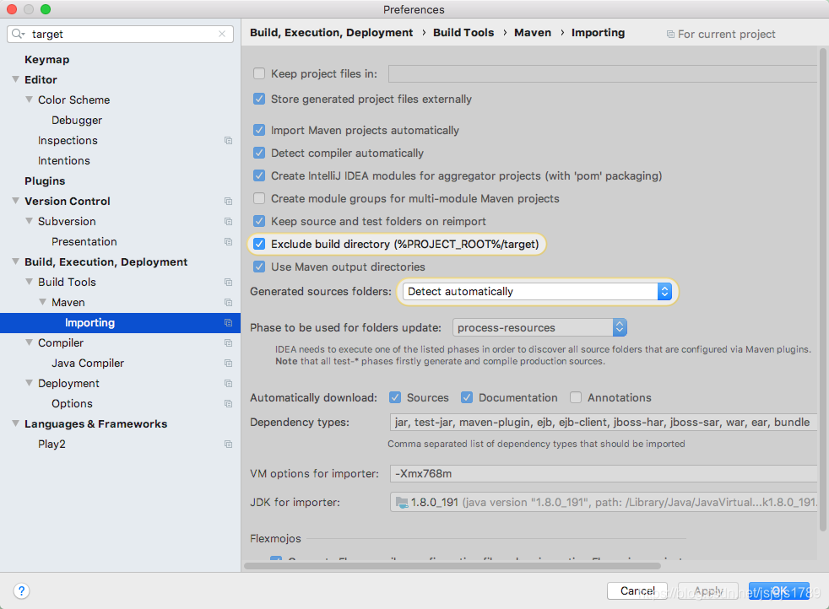Click the OK button
The width and height of the screenshot is (829, 609).
779,590
